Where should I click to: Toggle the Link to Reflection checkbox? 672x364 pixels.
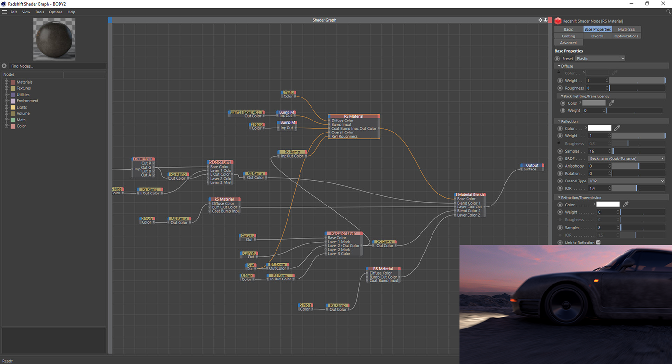598,243
